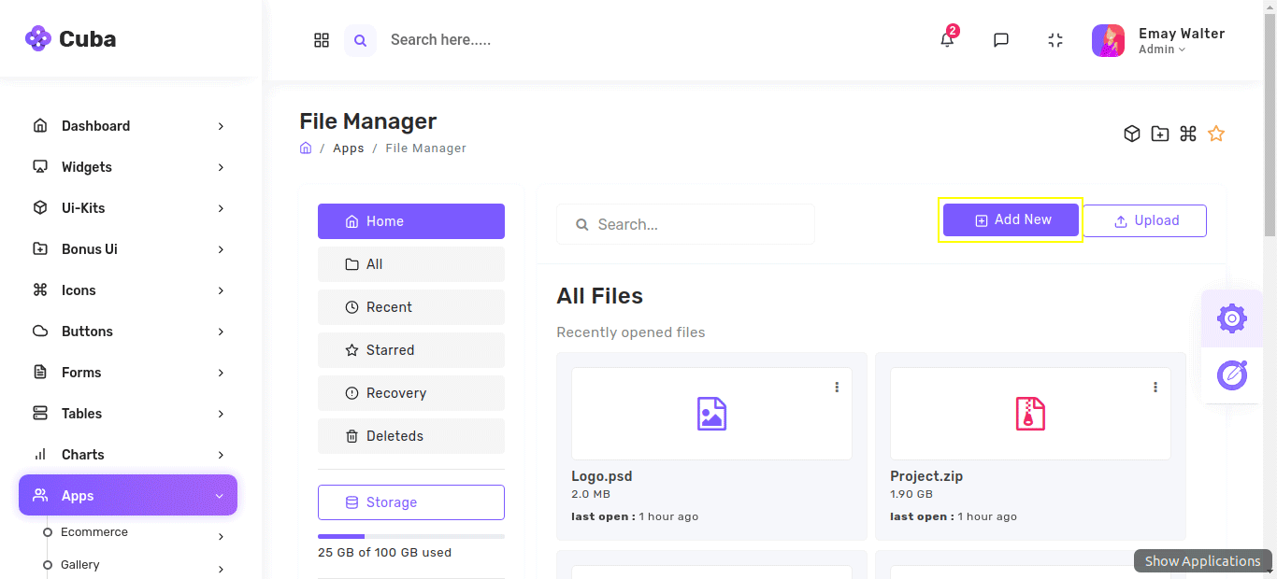
Task: Open the notifications bell icon
Action: (x=947, y=39)
